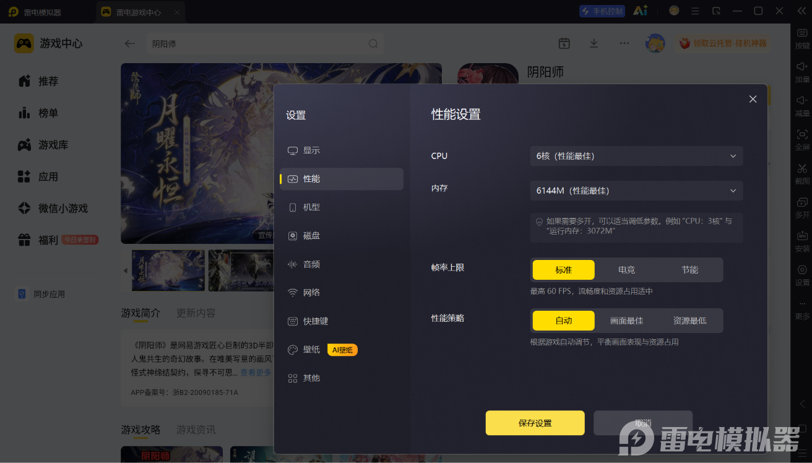This screenshot has height=463, width=812.
Task: Expand the CPU cores dropdown
Action: (636, 156)
